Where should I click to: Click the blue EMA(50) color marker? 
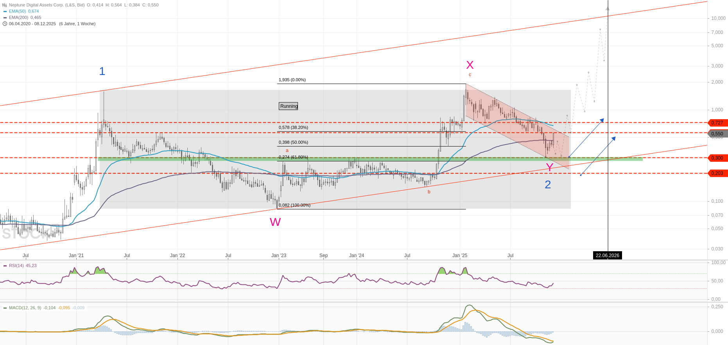[5, 11]
